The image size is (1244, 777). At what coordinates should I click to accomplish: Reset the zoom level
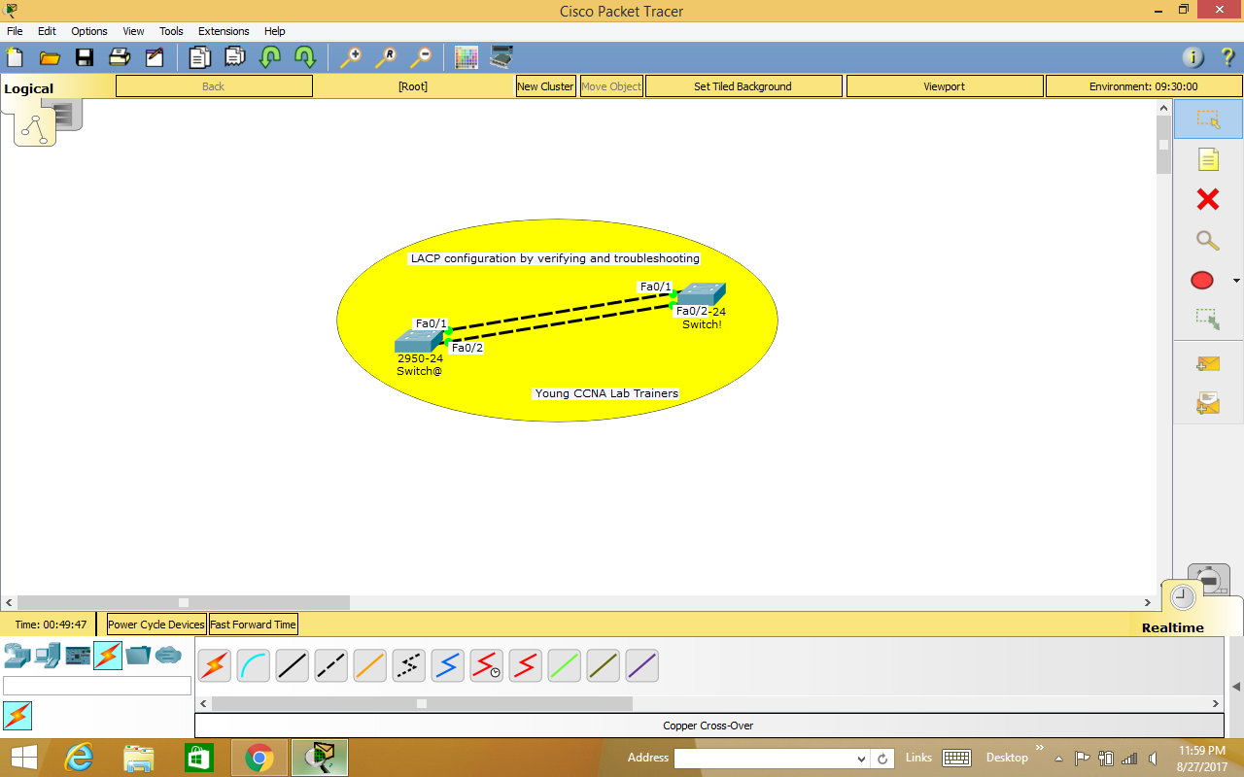[385, 57]
